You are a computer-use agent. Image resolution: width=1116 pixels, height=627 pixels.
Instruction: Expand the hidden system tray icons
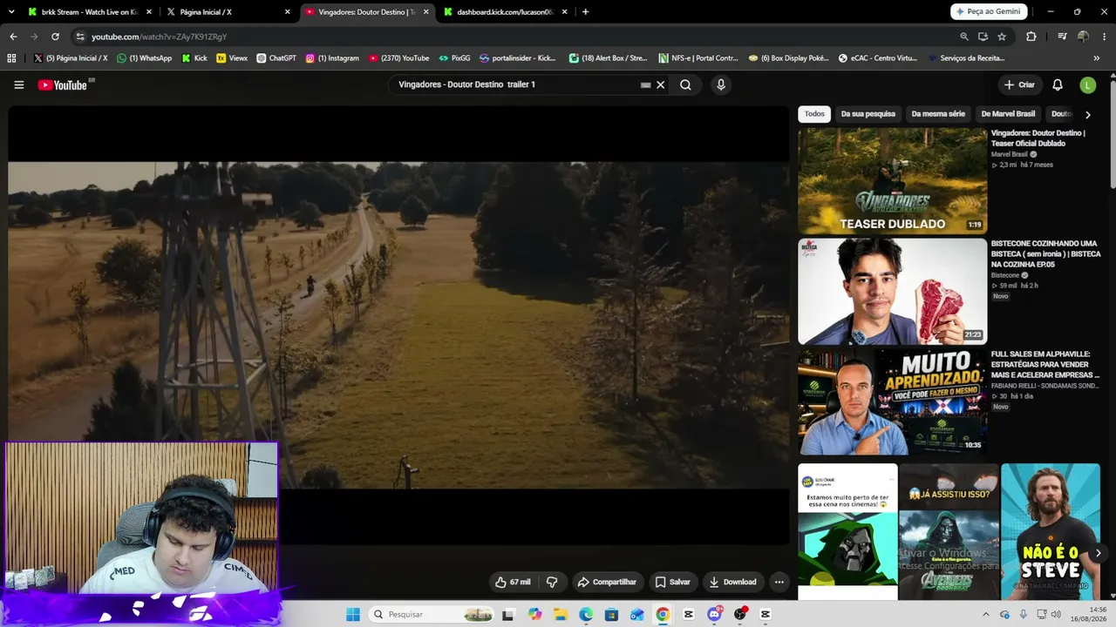click(986, 614)
